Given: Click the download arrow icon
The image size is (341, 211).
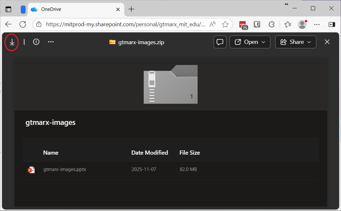Looking at the screenshot, I should [12, 42].
